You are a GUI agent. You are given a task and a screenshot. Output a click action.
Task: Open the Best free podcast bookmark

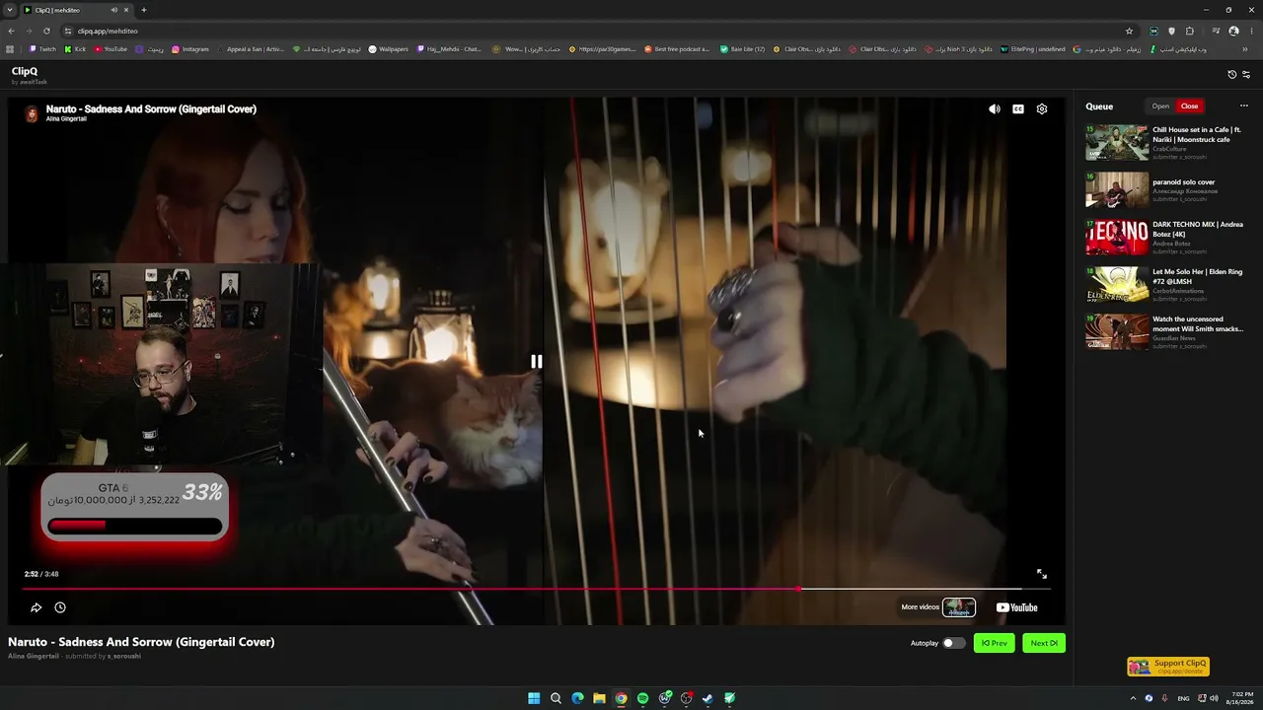(x=677, y=49)
